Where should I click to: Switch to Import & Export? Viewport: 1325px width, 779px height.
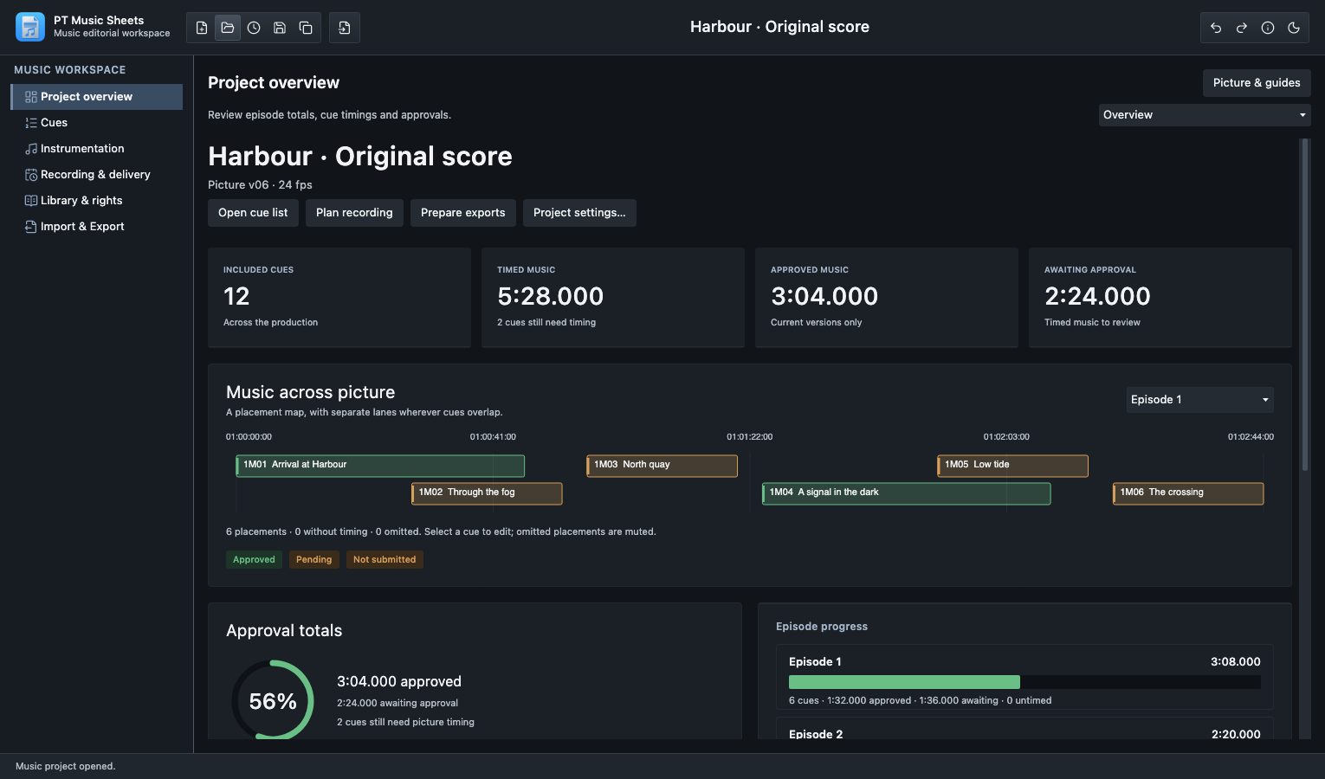click(97, 227)
